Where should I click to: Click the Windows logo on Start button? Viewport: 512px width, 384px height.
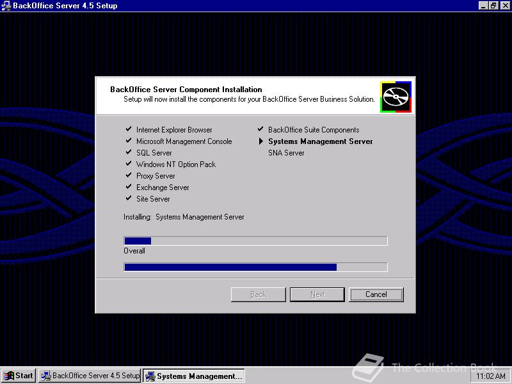[x=9, y=376]
